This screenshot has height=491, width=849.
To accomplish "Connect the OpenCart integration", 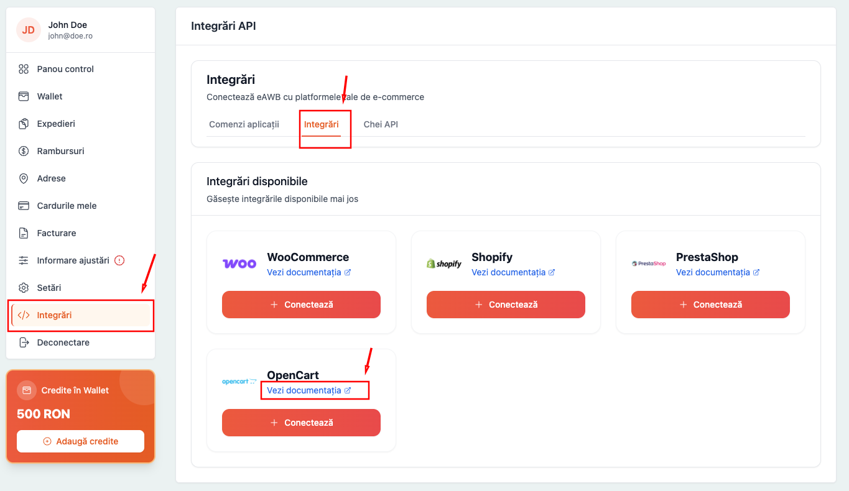I will 301,423.
